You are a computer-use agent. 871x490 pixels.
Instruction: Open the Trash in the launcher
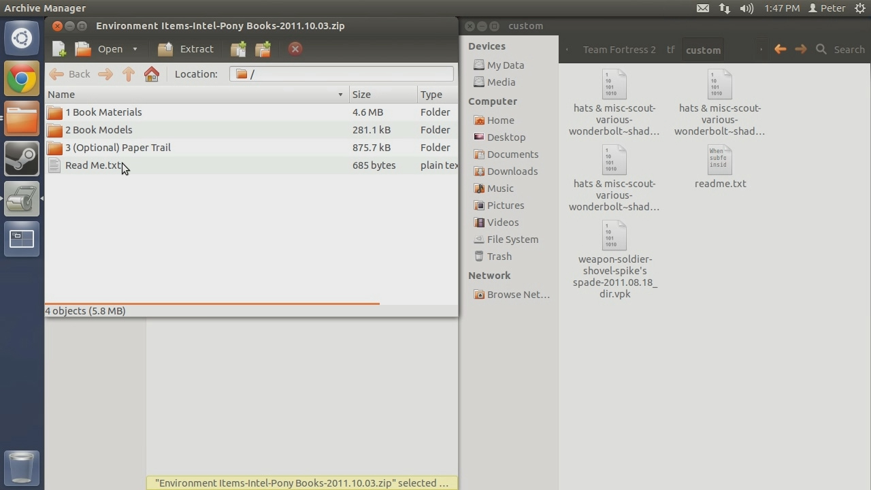(22, 468)
